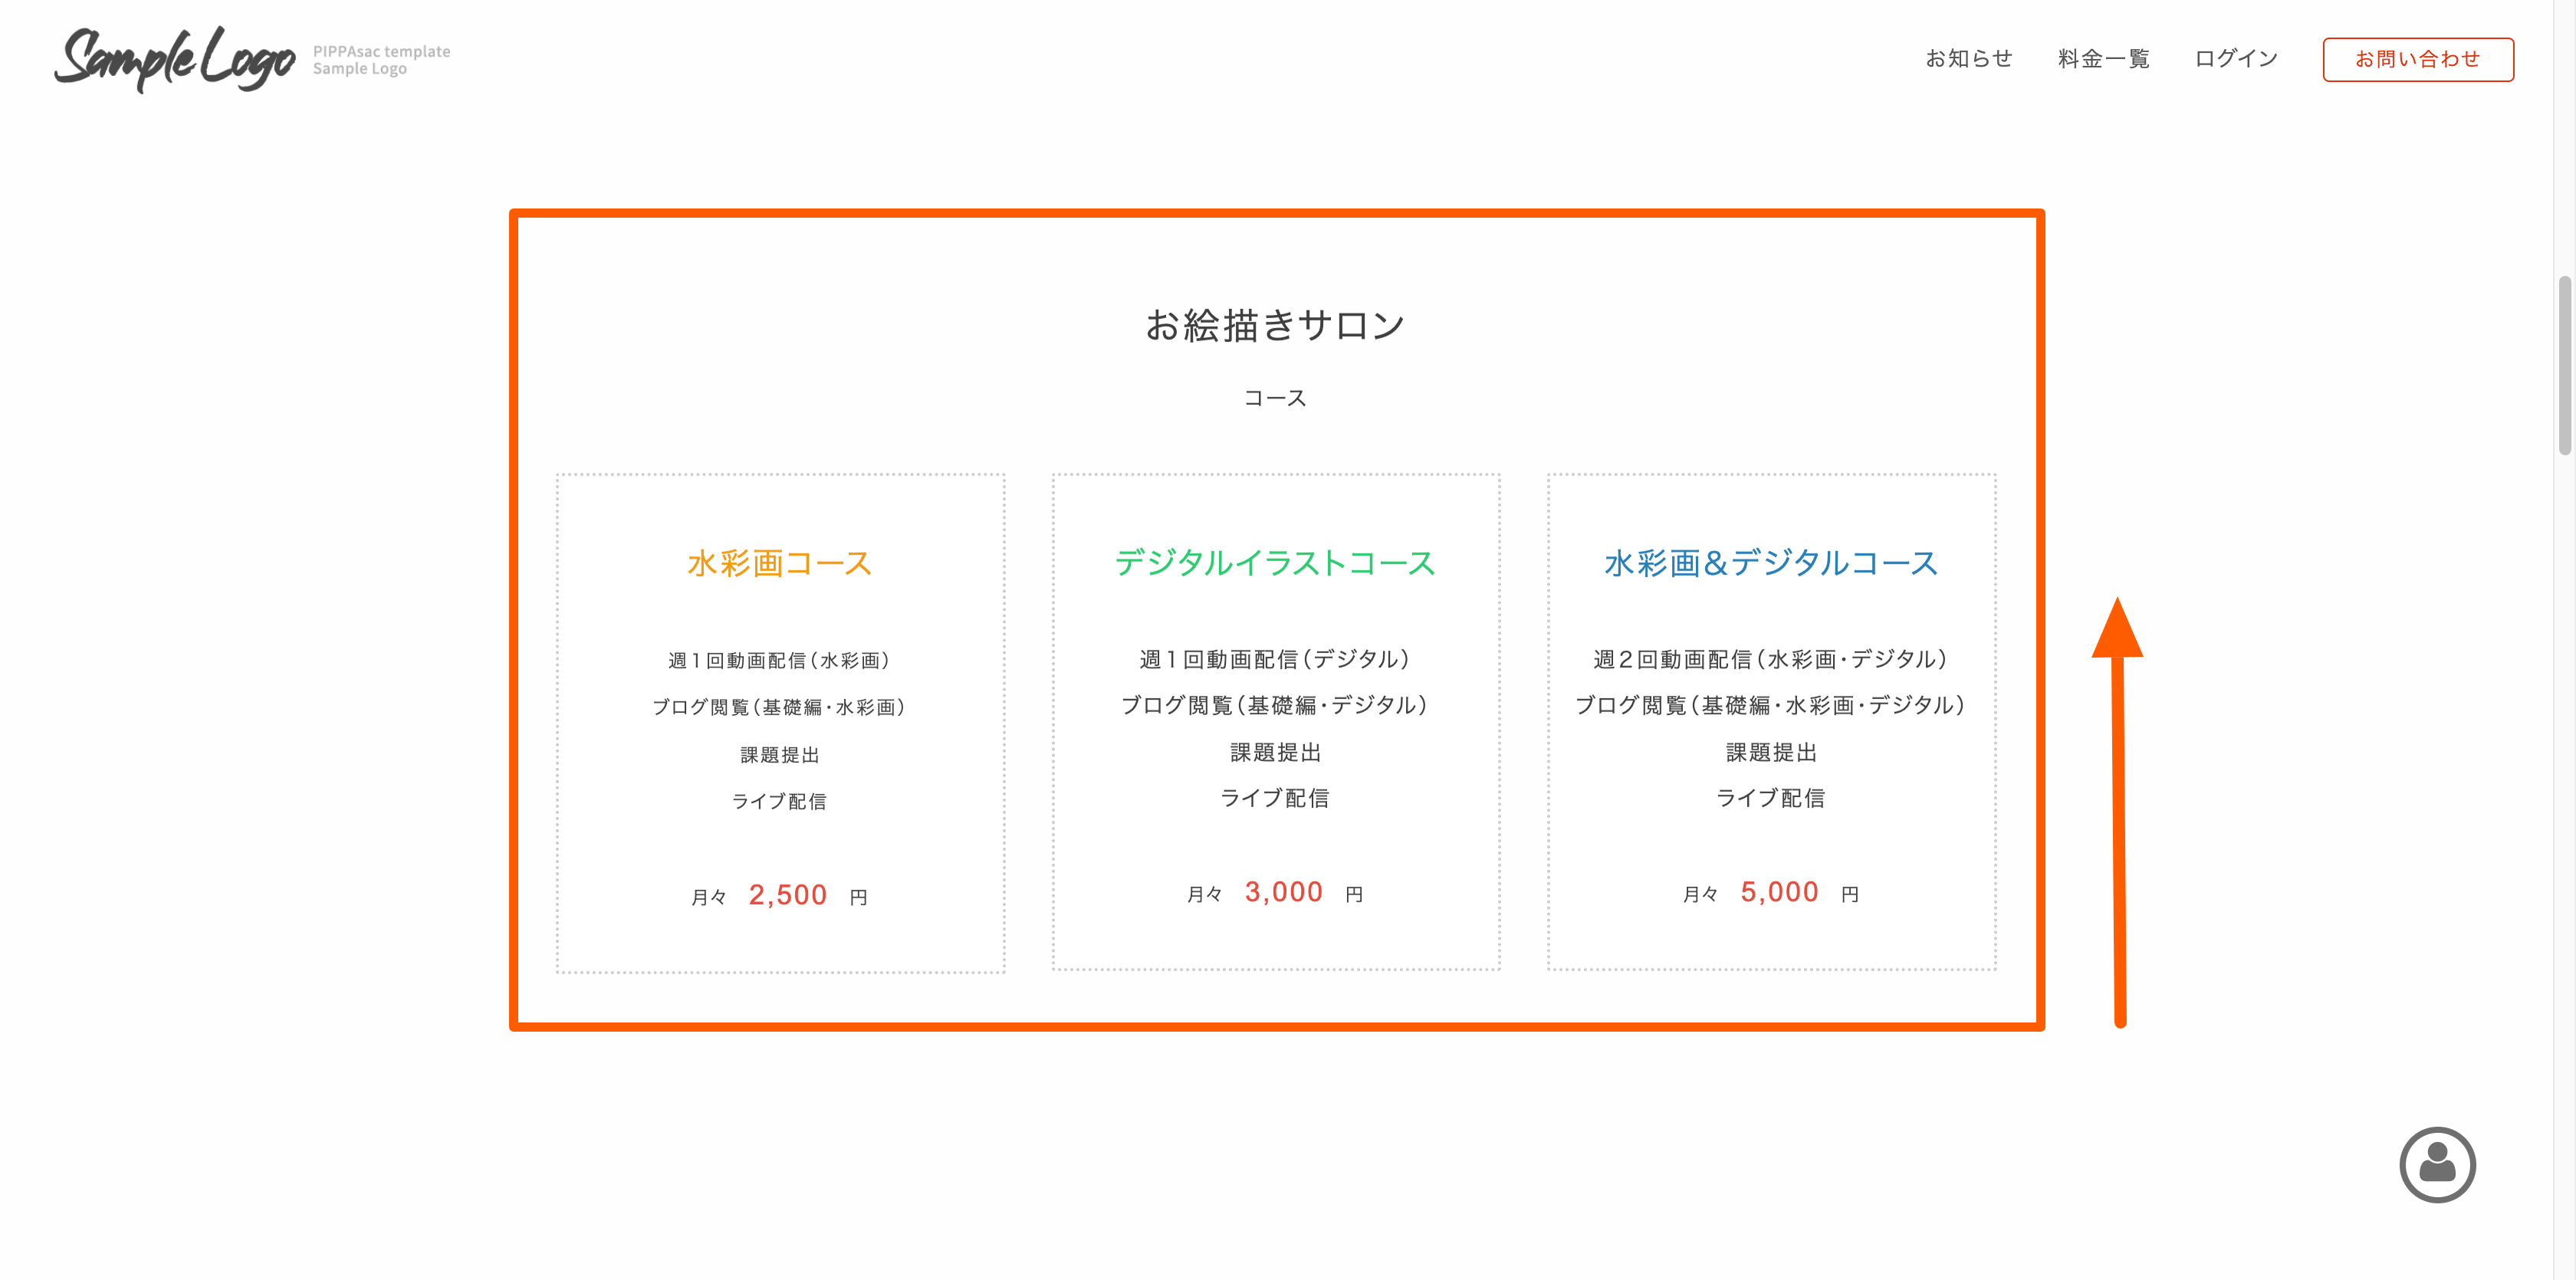Click the コース subtitle text
2576x1280 pixels.
pyautogui.click(x=1275, y=398)
